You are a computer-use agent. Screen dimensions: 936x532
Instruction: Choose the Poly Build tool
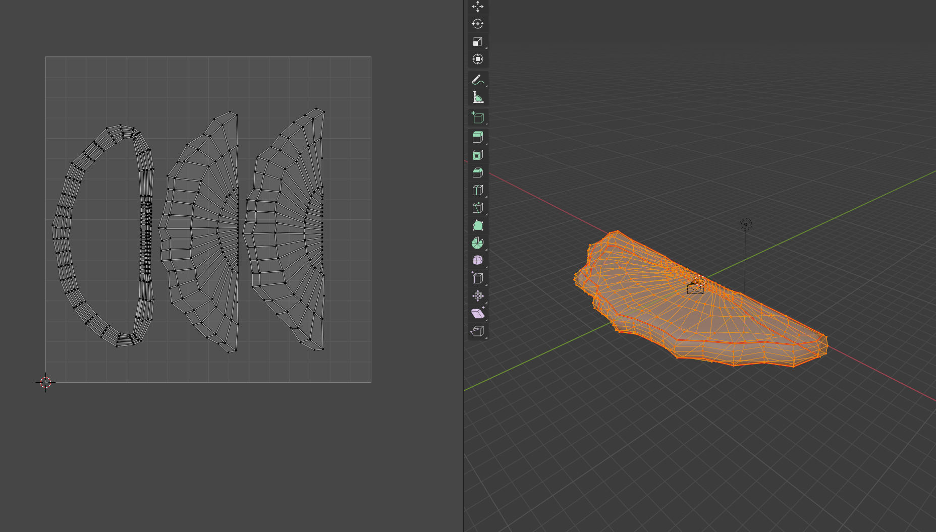(x=478, y=225)
